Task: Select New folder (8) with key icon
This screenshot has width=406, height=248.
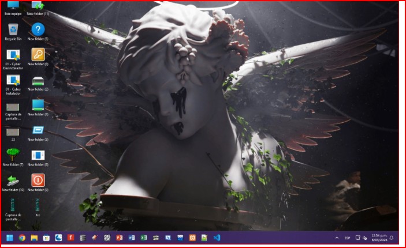Action: click(38, 55)
